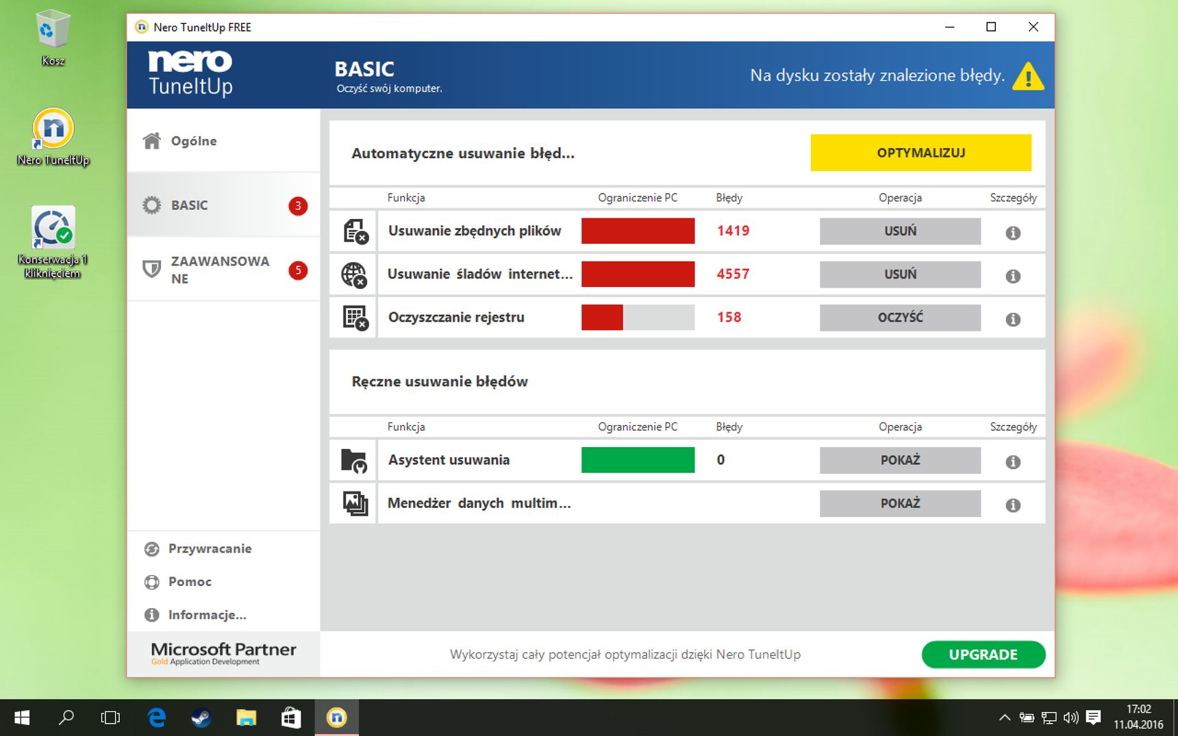1178x736 pixels.
Task: Click the Oczyszczanie rejestru label
Action: 456,318
